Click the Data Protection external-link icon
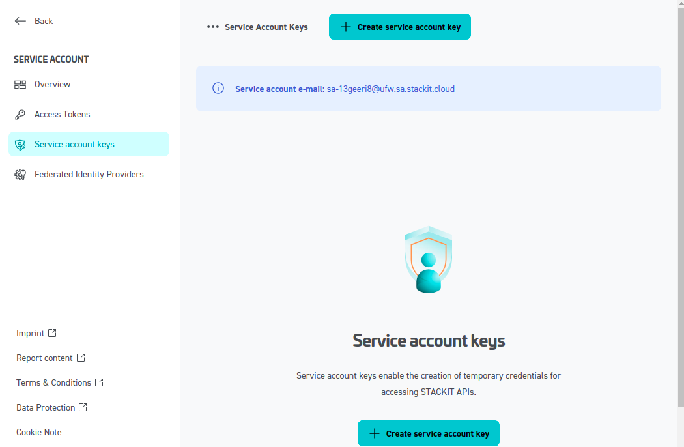This screenshot has width=684, height=447. tap(83, 407)
